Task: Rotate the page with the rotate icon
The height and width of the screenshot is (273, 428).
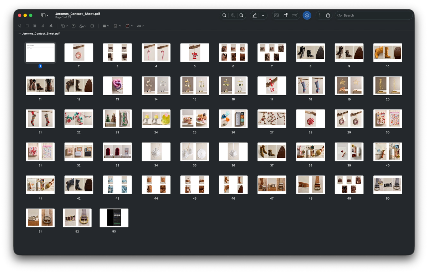Action: [286, 15]
